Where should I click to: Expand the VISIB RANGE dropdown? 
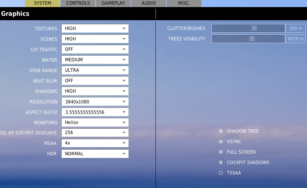pos(95,70)
